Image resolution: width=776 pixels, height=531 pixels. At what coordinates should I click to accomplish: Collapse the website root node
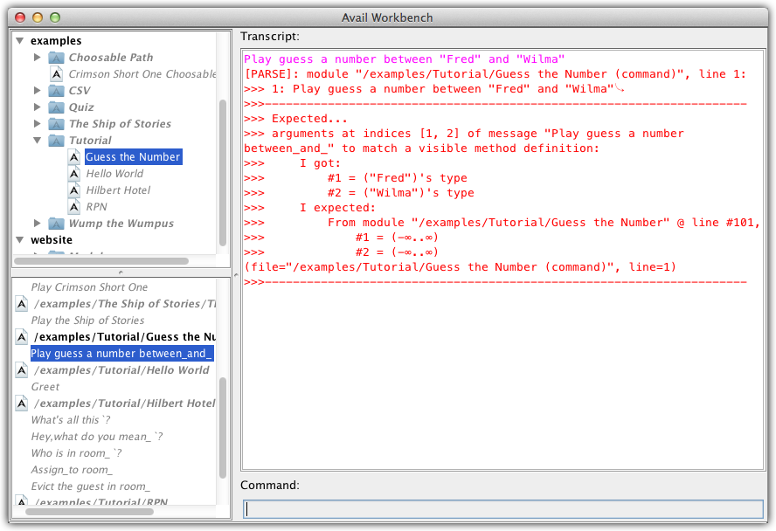tap(20, 240)
